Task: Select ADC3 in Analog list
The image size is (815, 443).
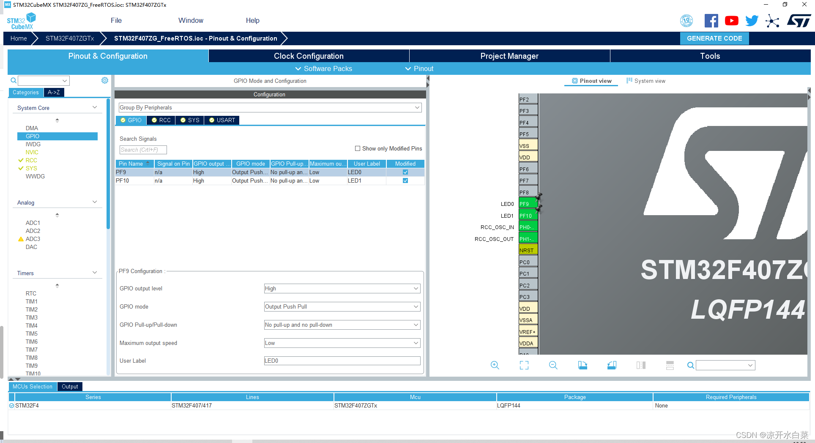Action: click(x=33, y=239)
